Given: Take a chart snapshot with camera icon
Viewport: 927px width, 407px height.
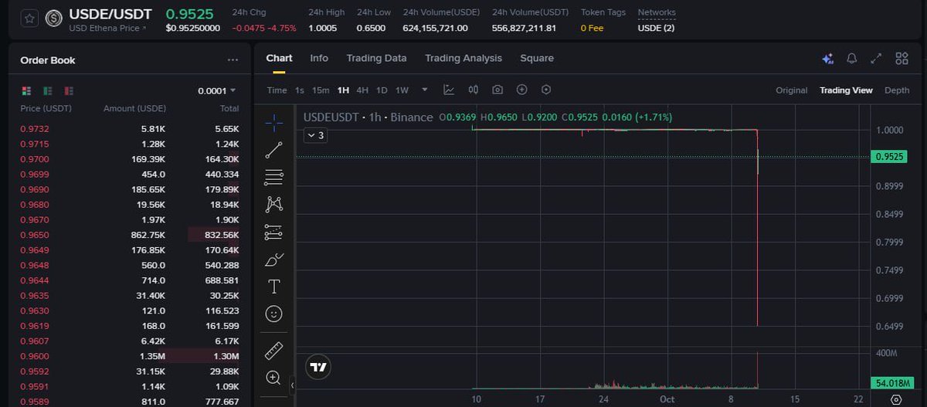Looking at the screenshot, I should (497, 90).
